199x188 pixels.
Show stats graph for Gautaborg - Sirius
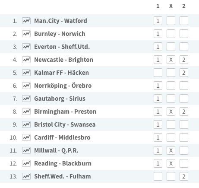[26, 99]
